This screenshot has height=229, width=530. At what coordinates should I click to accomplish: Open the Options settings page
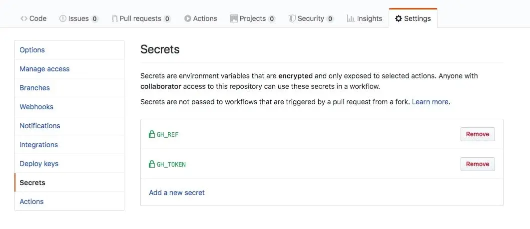pos(32,50)
